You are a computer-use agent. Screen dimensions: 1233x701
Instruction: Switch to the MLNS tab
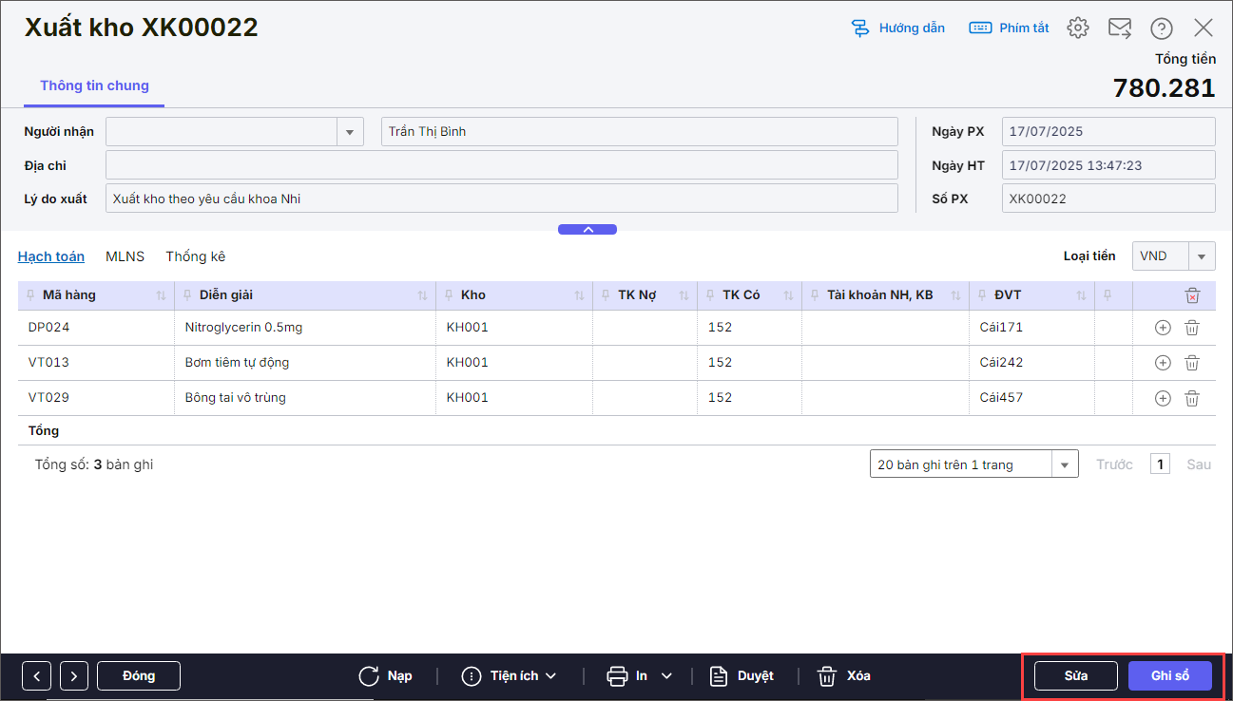[125, 256]
